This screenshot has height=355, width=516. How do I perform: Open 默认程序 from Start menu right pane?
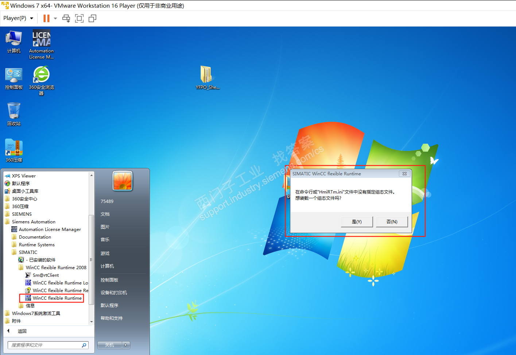pos(109,305)
